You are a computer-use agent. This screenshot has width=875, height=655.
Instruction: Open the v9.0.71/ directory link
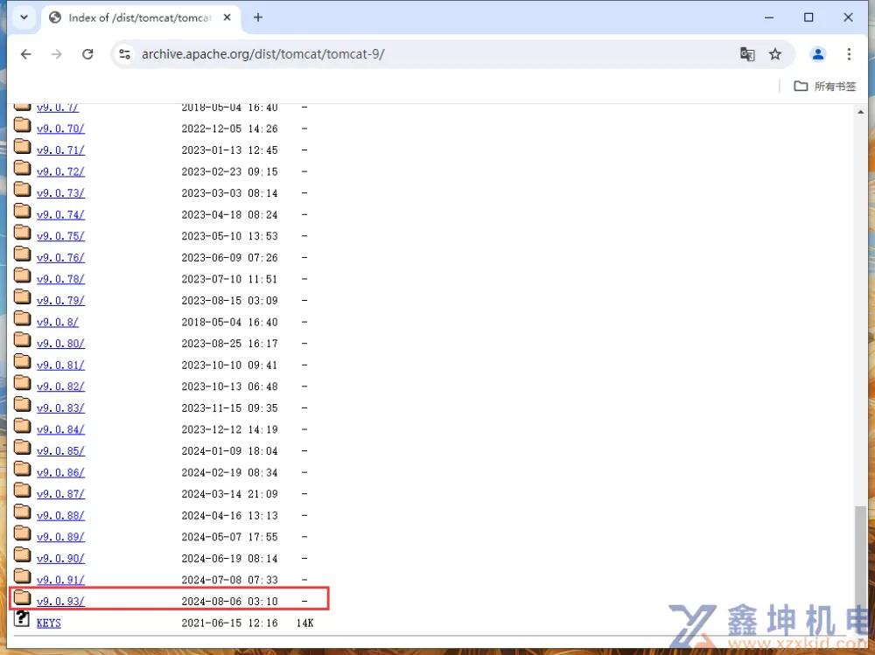point(60,150)
